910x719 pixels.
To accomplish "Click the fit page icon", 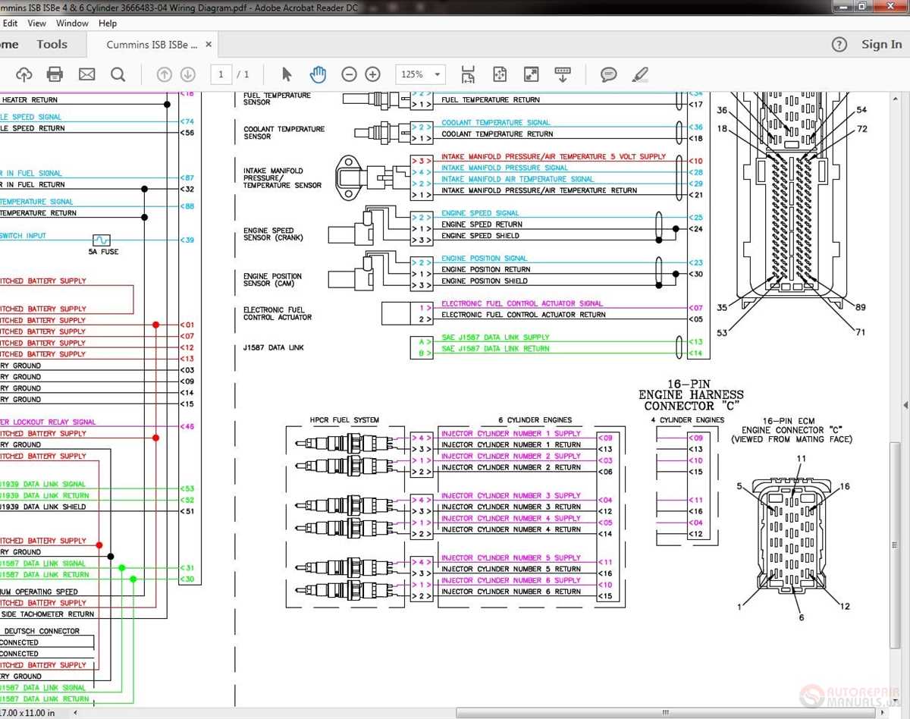I will click(x=500, y=74).
